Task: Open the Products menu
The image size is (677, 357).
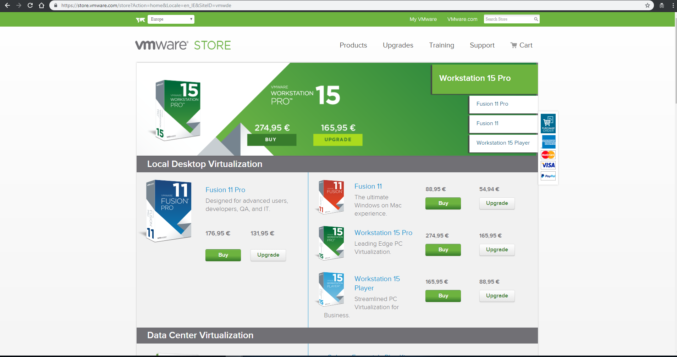Action: tap(353, 45)
